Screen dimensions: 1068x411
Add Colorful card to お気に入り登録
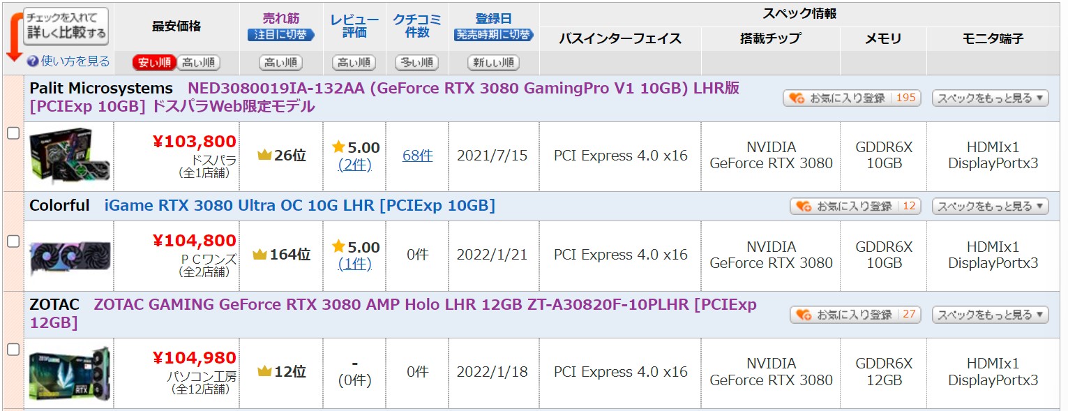(x=855, y=206)
